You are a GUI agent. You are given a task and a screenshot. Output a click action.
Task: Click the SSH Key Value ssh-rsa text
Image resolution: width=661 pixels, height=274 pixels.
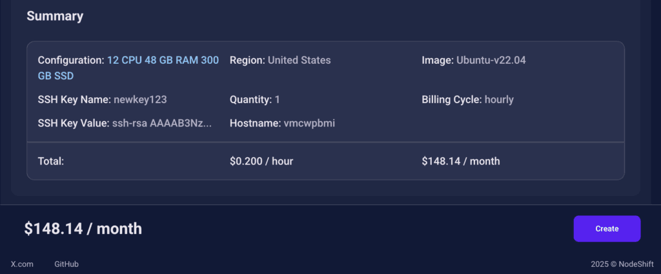click(162, 123)
